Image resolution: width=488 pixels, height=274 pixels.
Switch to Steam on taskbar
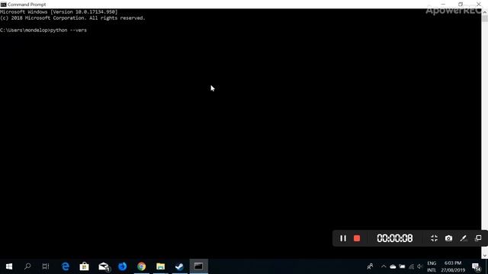pos(180,266)
